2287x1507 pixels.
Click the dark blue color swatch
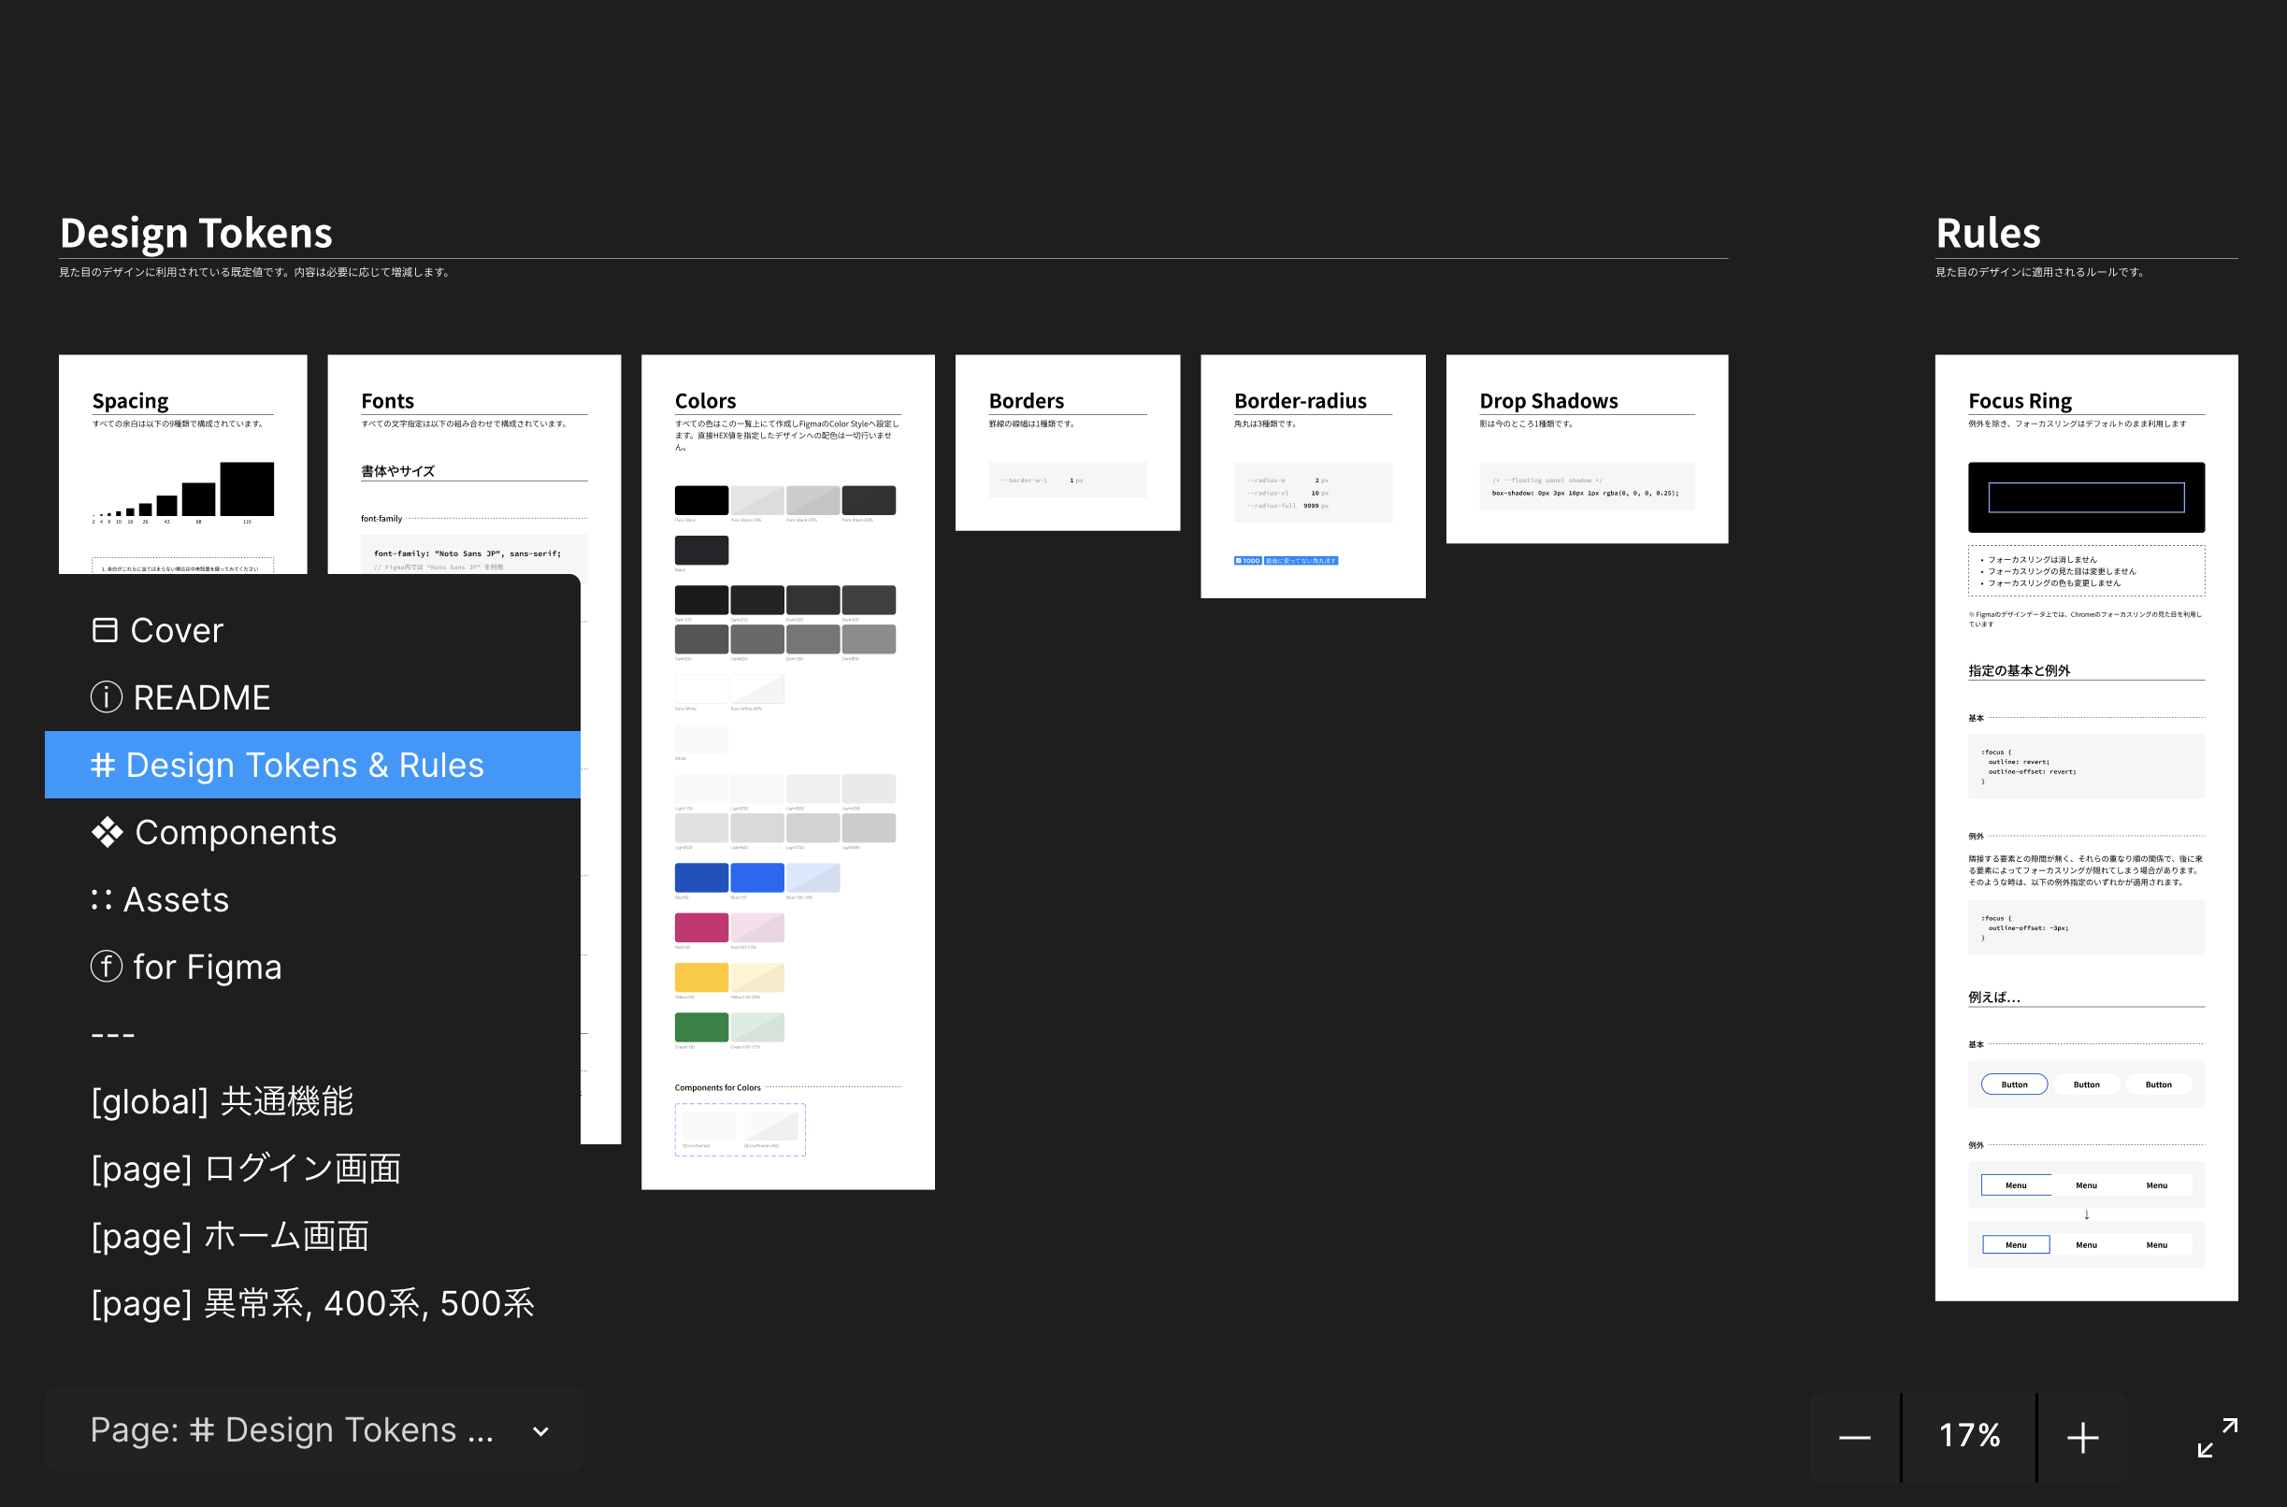click(701, 878)
